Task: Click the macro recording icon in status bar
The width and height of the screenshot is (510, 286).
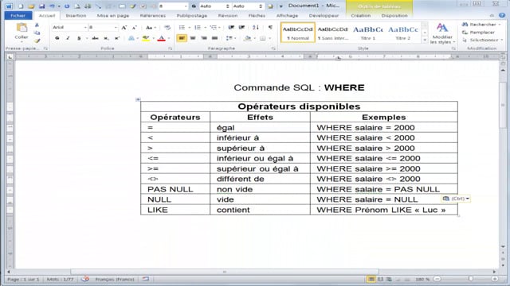Action: tap(145, 279)
